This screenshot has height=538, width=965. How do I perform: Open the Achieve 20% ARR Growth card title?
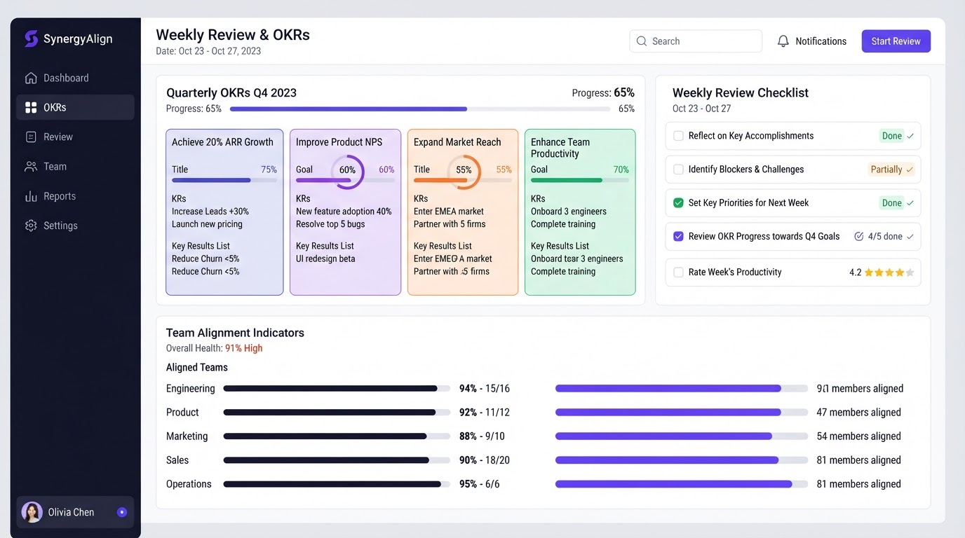(x=222, y=142)
